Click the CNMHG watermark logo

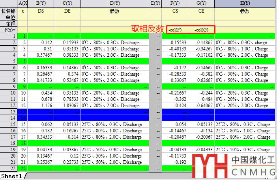[x=235, y=165]
